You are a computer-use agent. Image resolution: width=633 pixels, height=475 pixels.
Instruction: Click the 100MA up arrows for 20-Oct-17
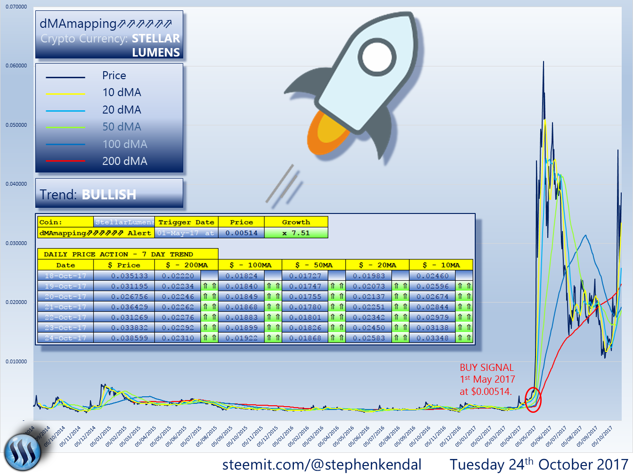(273, 296)
